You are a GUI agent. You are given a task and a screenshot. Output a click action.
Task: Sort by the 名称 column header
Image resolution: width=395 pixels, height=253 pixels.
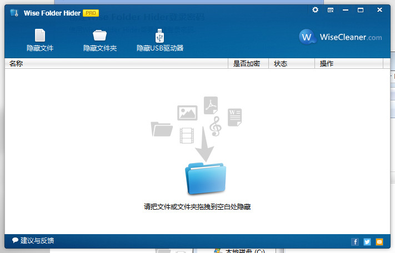17,64
